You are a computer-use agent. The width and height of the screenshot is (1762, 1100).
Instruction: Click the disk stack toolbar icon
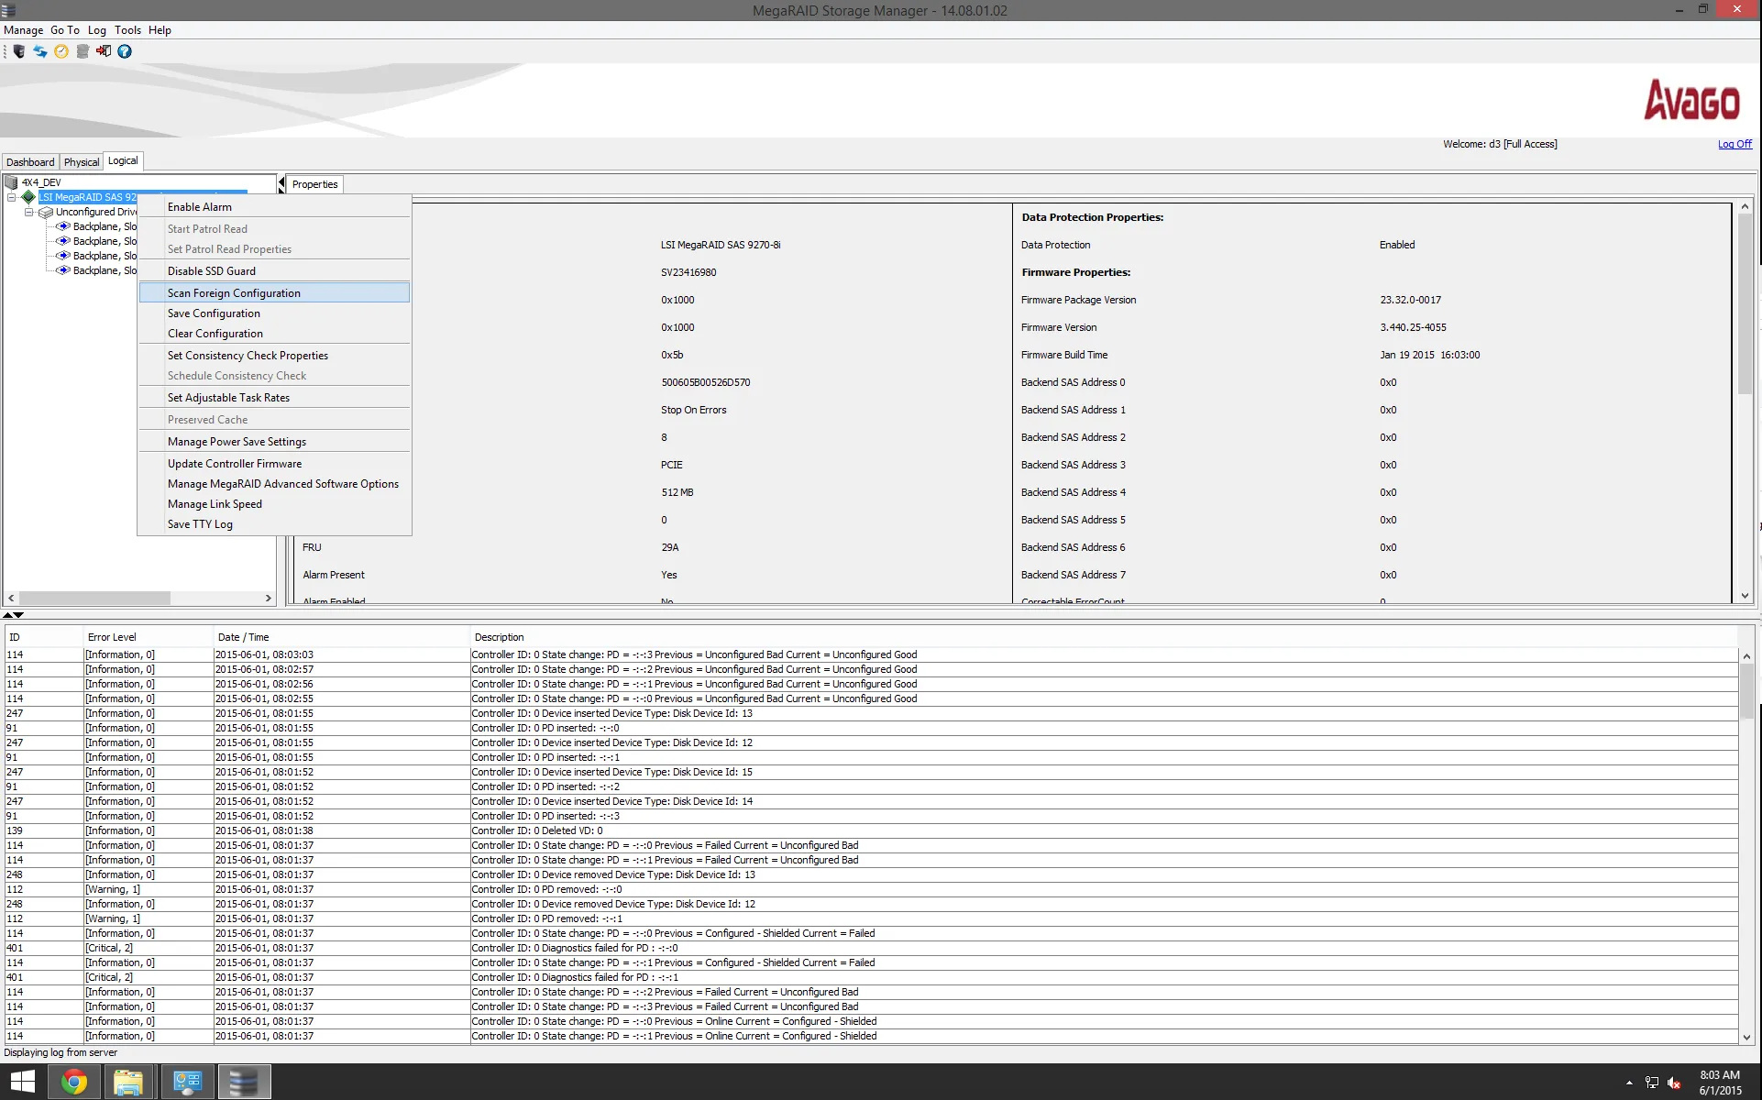[x=83, y=51]
